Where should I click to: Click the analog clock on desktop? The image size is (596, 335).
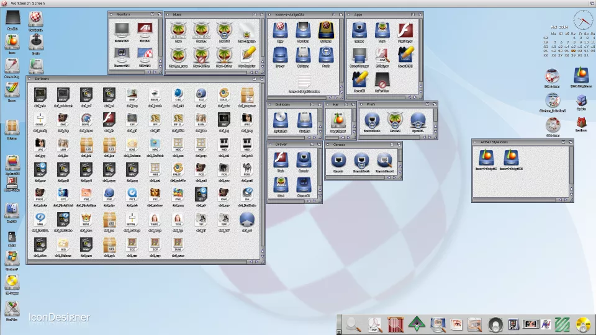pyautogui.click(x=583, y=20)
